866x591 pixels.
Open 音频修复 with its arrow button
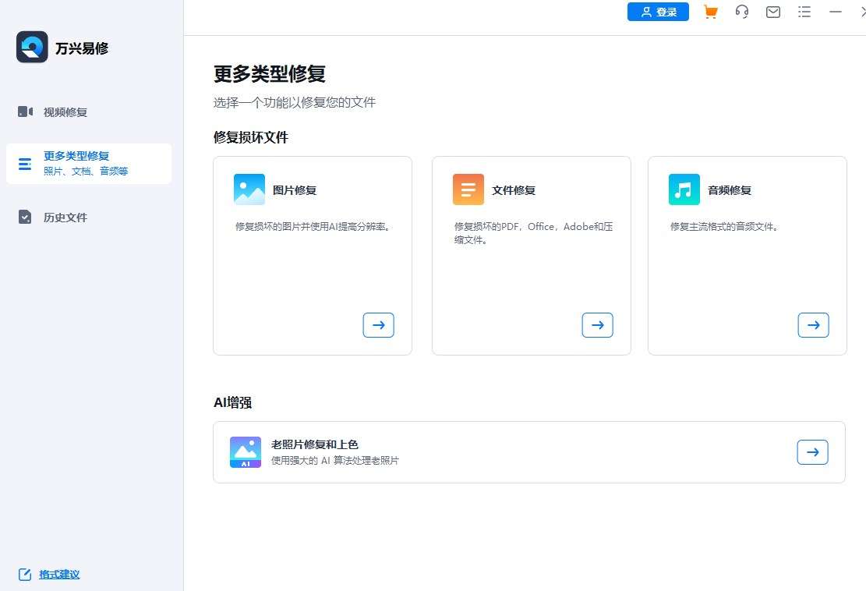814,325
